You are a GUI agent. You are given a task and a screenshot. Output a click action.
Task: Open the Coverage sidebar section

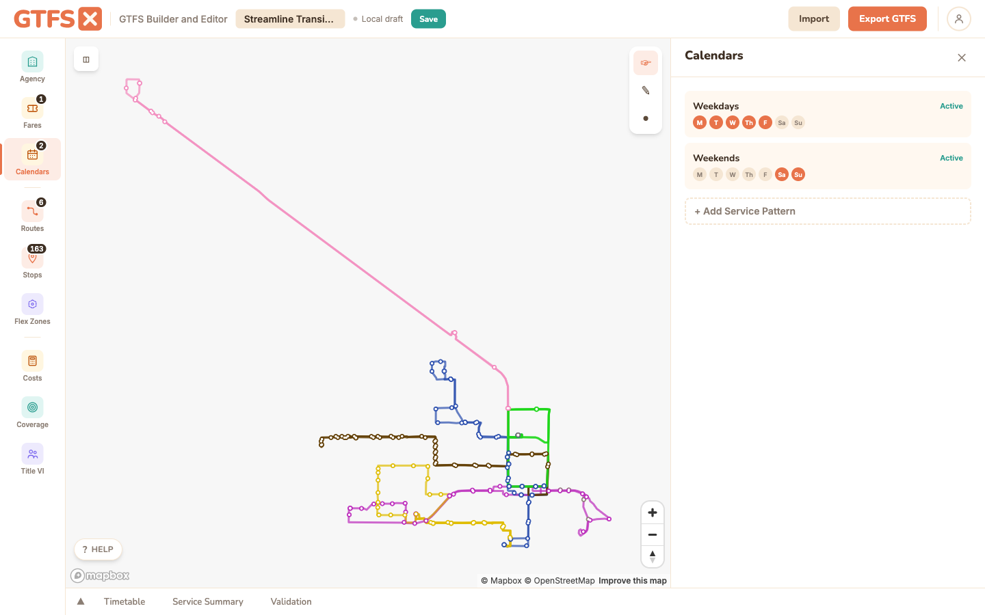pyautogui.click(x=32, y=413)
